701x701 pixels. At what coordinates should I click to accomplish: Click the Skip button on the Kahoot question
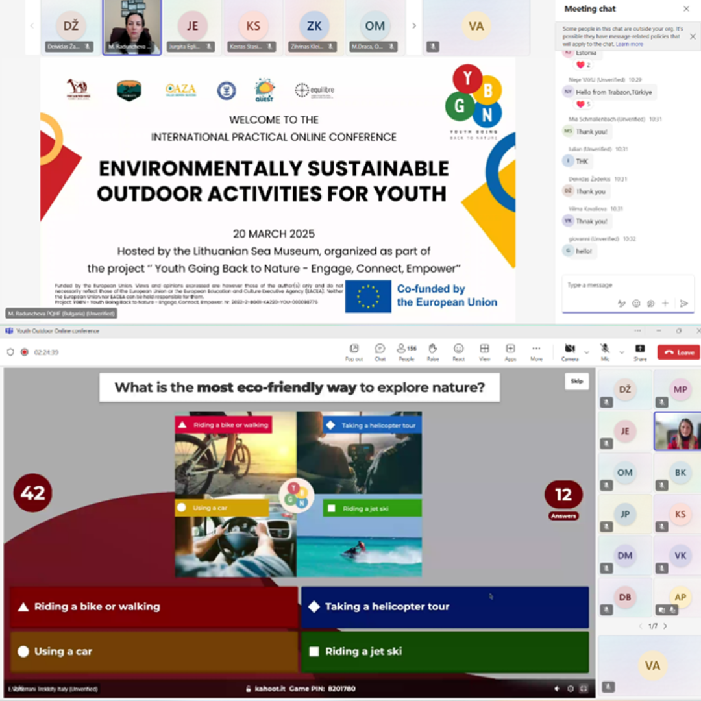[x=577, y=382]
